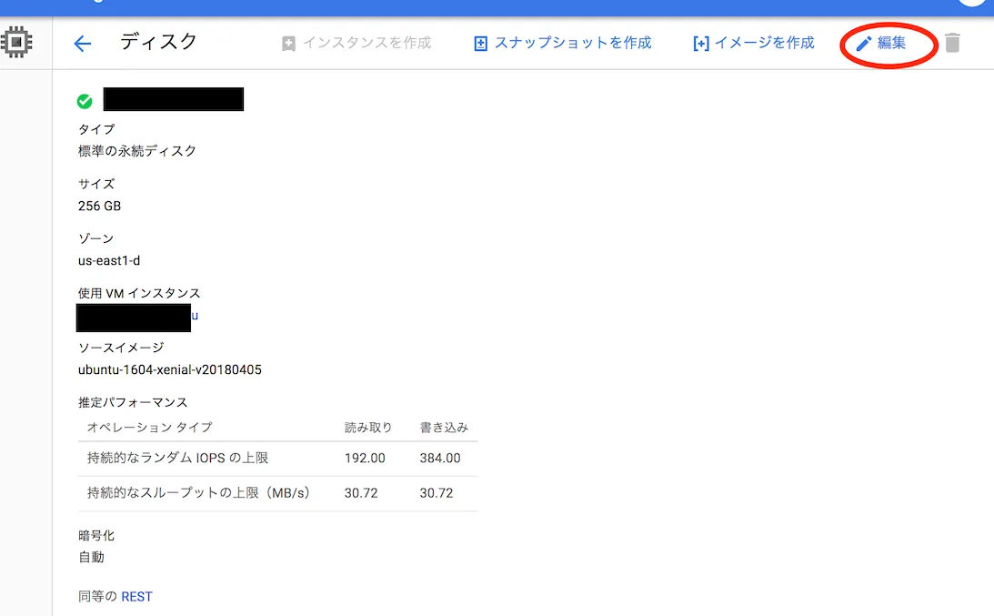This screenshot has width=994, height=616.
Task: Click the trash delete disk icon
Action: point(952,43)
